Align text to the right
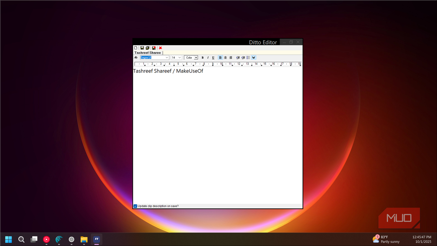Image resolution: width=437 pixels, height=246 pixels. pyautogui.click(x=231, y=58)
